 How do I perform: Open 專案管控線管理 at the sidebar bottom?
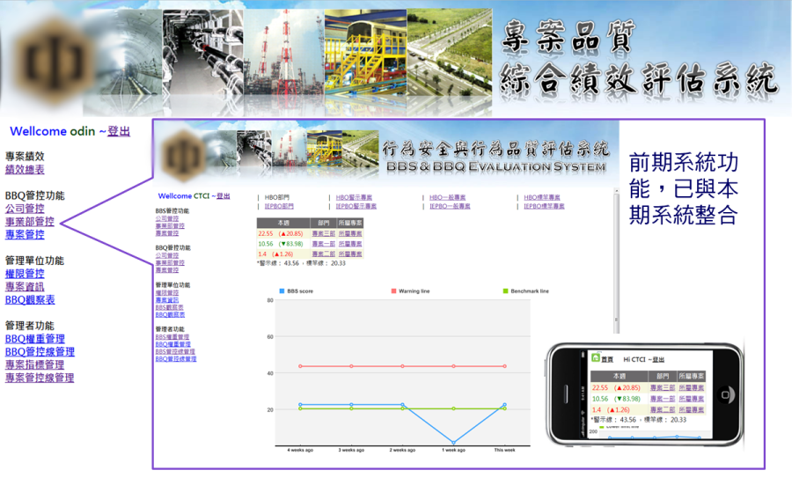(x=40, y=378)
